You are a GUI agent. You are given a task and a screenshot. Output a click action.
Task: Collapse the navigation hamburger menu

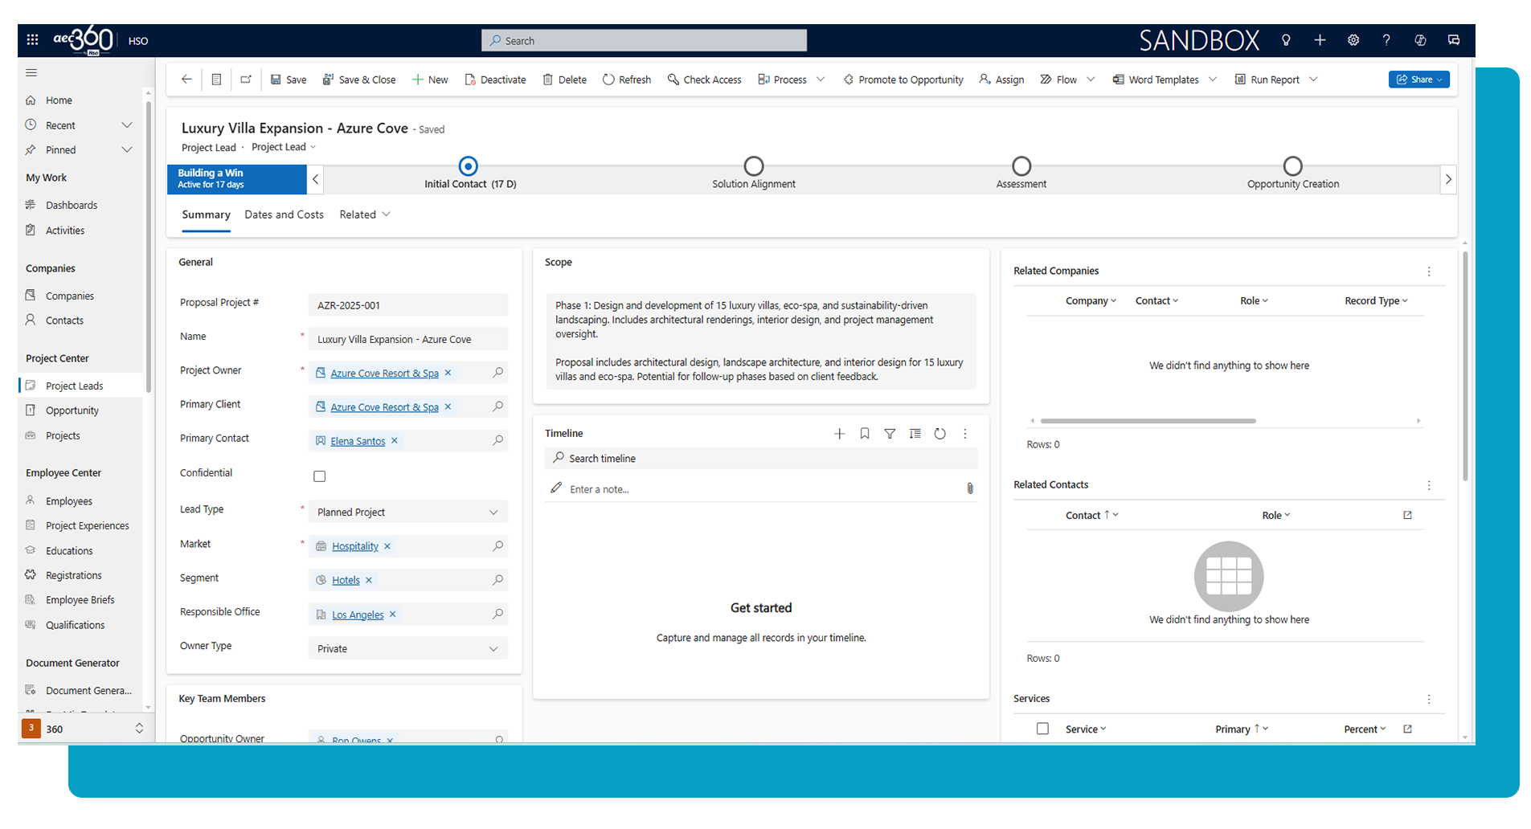pyautogui.click(x=31, y=72)
